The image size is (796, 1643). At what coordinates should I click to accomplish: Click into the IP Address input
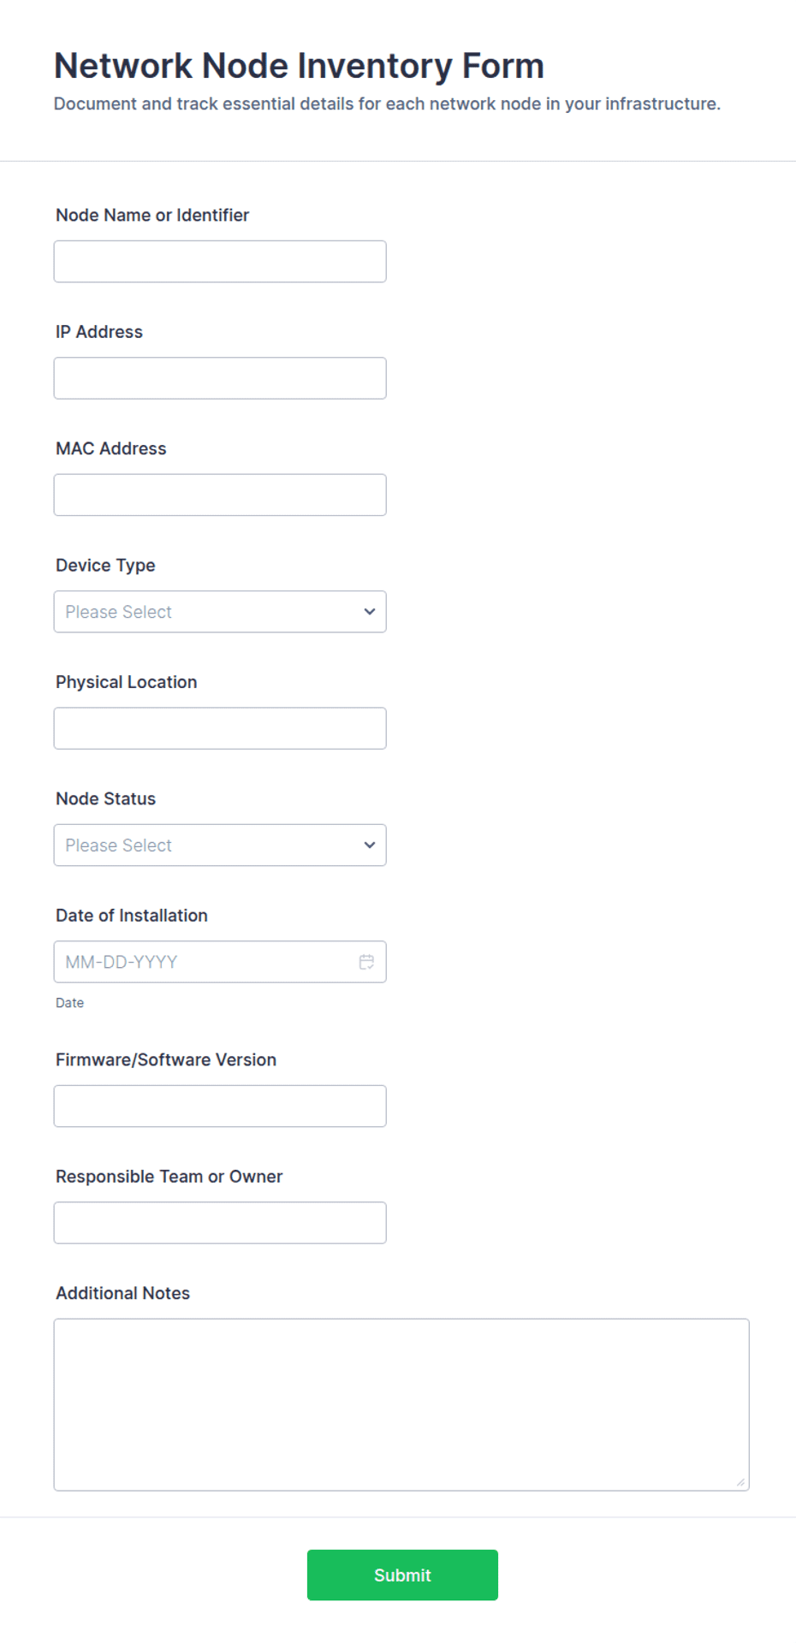tap(220, 378)
